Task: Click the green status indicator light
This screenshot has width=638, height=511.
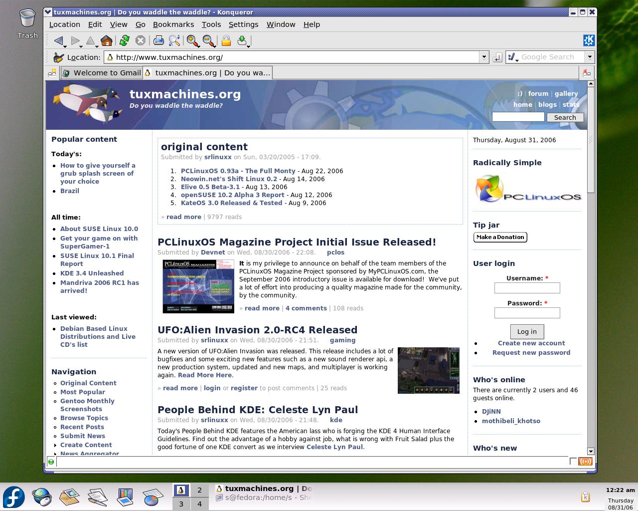Action: click(51, 462)
